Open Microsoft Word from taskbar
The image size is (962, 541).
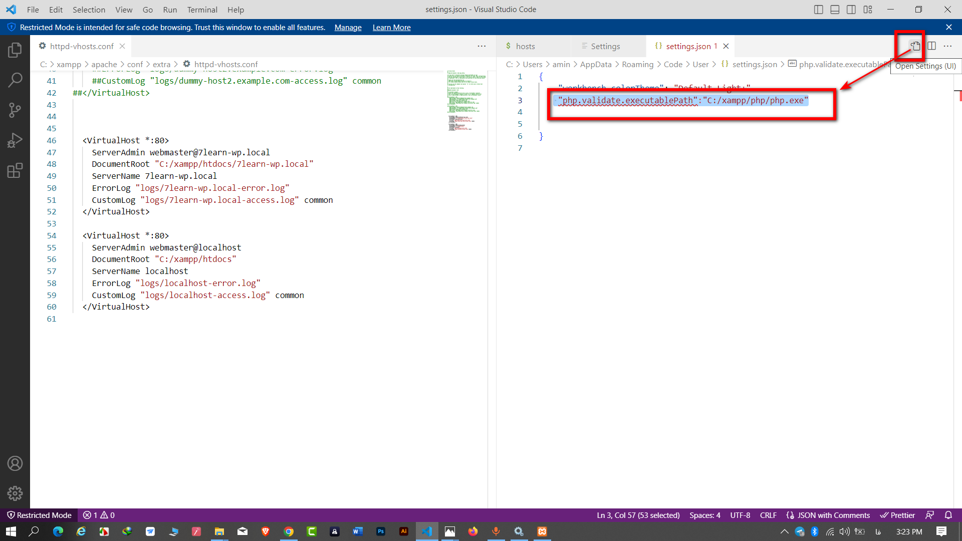point(357,531)
